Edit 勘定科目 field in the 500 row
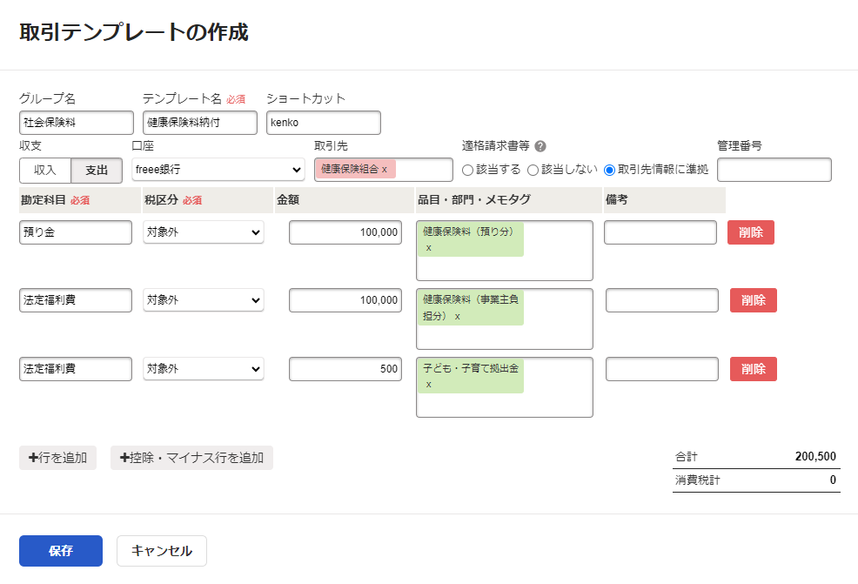This screenshot has width=858, height=584. [76, 369]
